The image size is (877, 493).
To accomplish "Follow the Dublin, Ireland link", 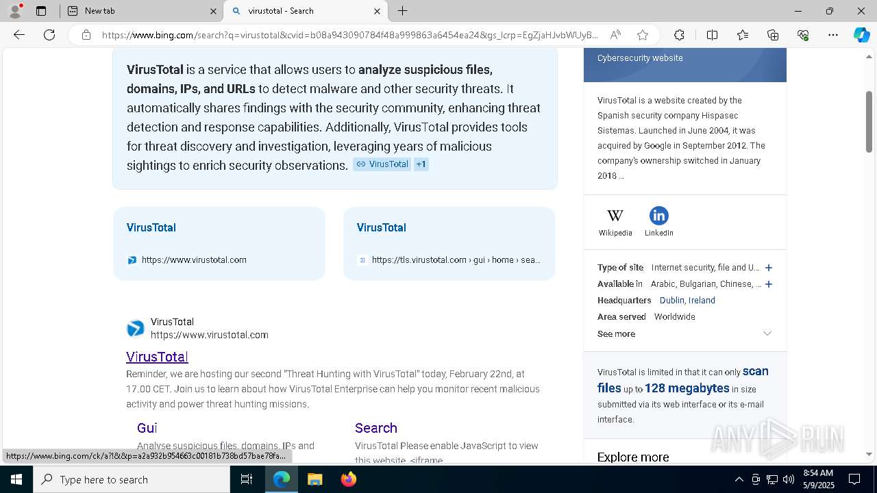I will pos(687,301).
